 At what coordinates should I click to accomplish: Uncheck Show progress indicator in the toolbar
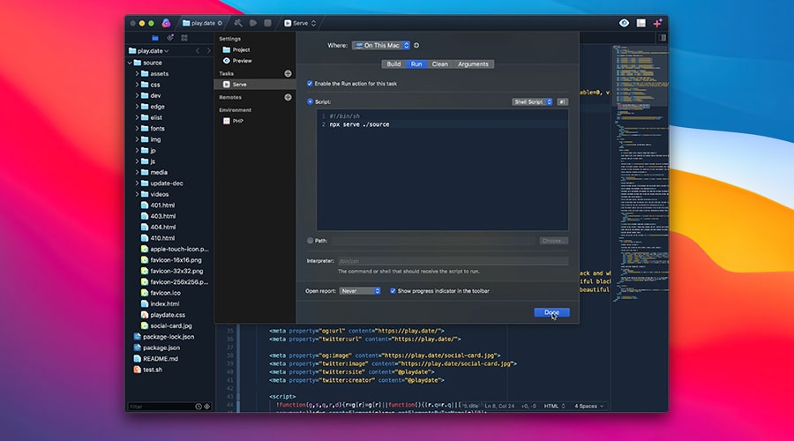[x=393, y=290]
